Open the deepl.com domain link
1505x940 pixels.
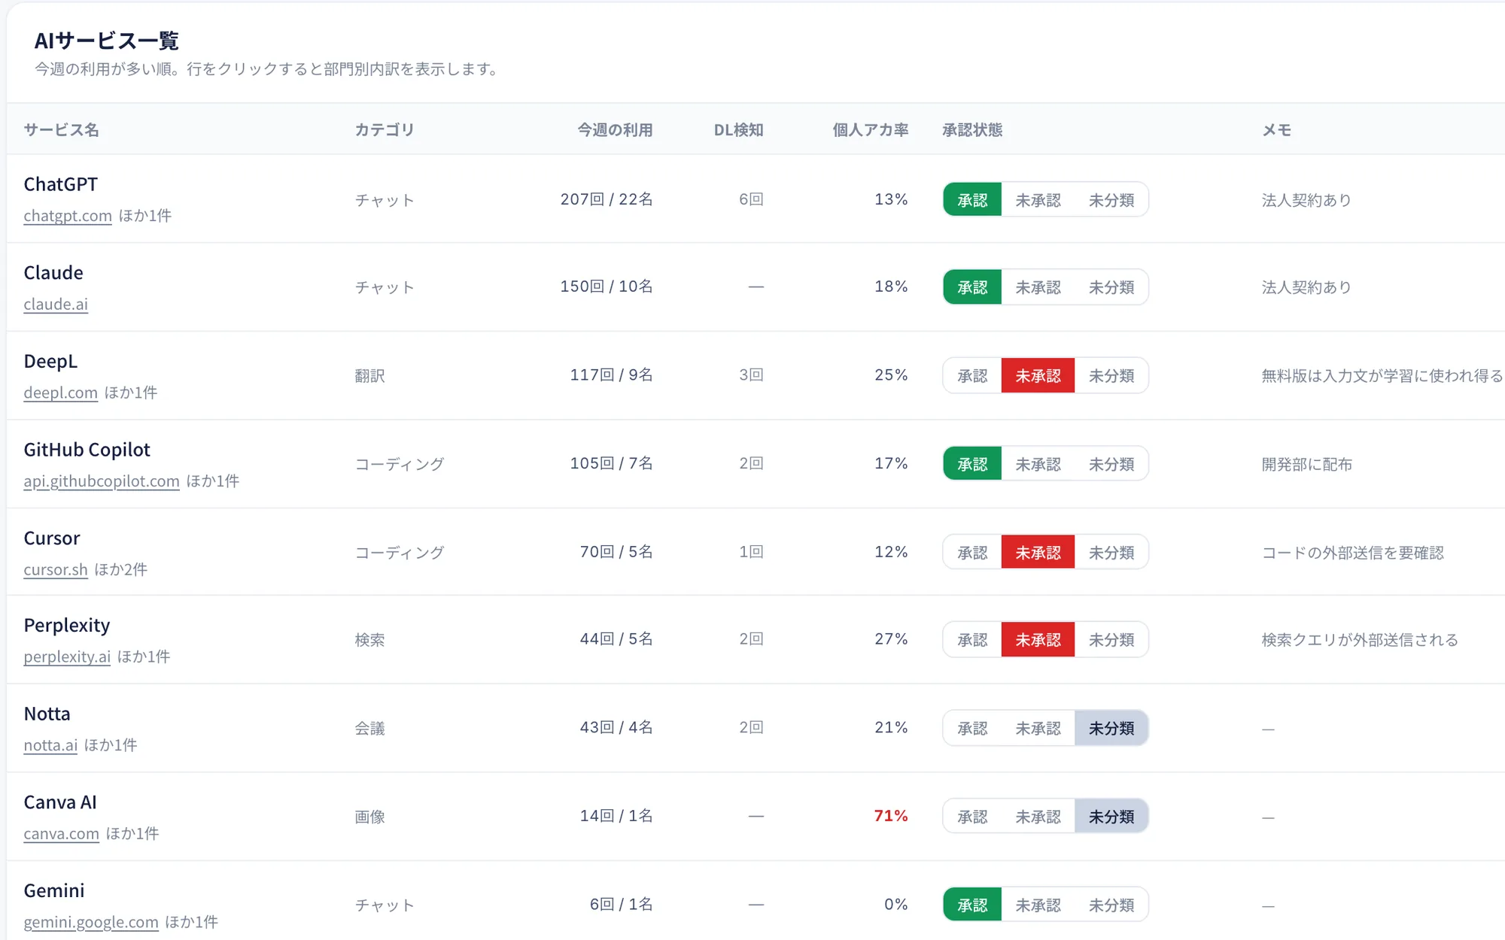(x=61, y=393)
